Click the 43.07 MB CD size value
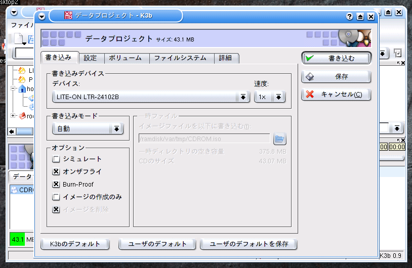 [x=272, y=161]
